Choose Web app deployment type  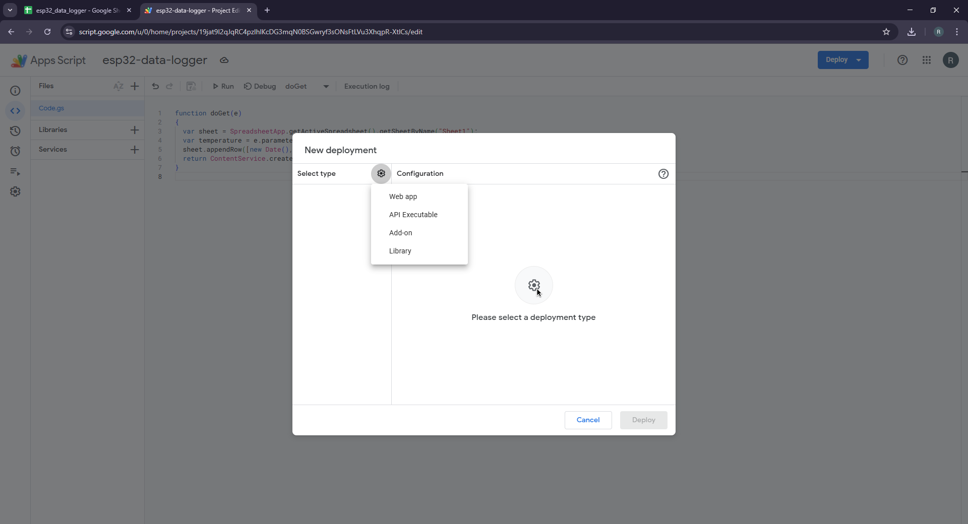click(403, 196)
